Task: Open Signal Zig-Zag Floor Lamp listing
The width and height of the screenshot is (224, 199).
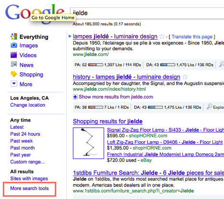Action: coord(165,130)
